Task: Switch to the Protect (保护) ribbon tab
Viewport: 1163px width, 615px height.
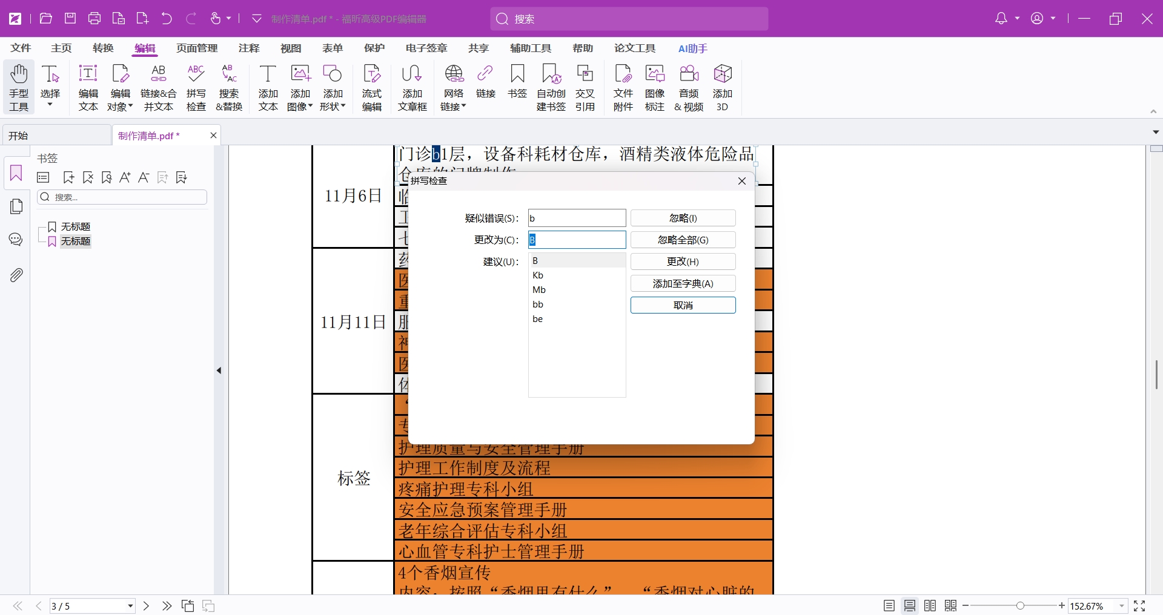Action: point(374,48)
